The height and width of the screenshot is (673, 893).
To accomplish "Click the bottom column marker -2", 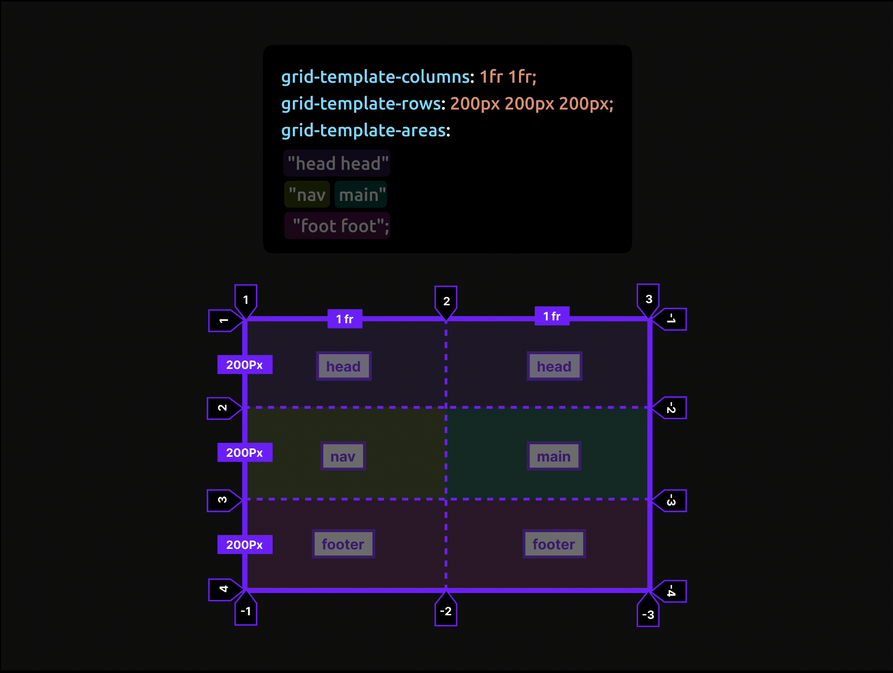I will (x=446, y=611).
